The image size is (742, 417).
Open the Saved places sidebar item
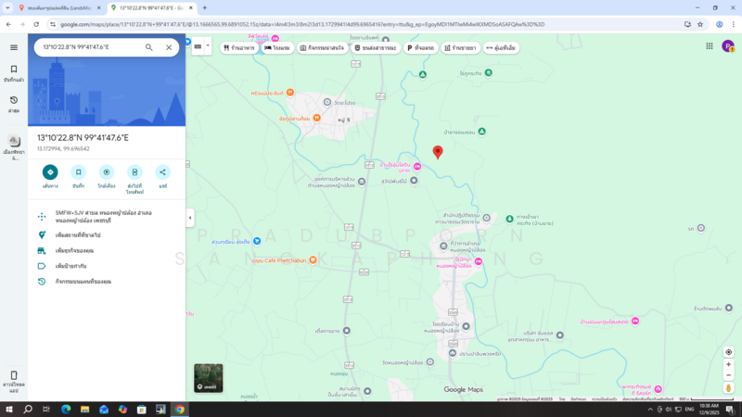(13, 73)
